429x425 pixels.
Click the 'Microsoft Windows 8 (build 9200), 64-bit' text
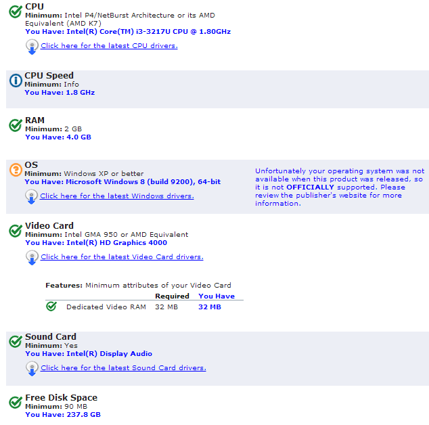[x=143, y=182]
